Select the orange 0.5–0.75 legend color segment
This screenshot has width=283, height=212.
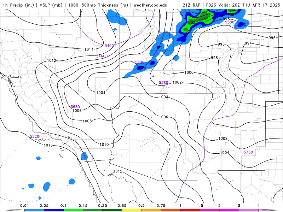point(151,210)
